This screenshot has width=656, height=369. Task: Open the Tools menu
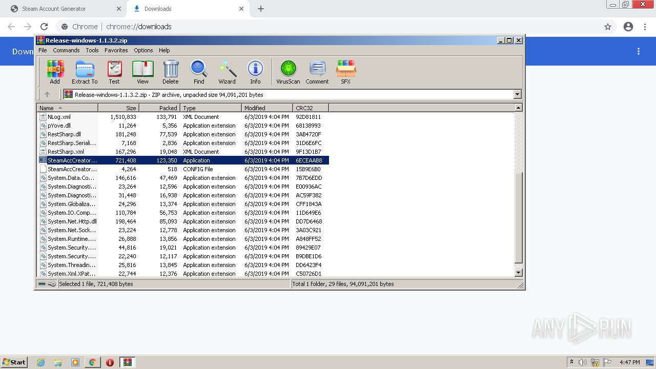tap(92, 50)
